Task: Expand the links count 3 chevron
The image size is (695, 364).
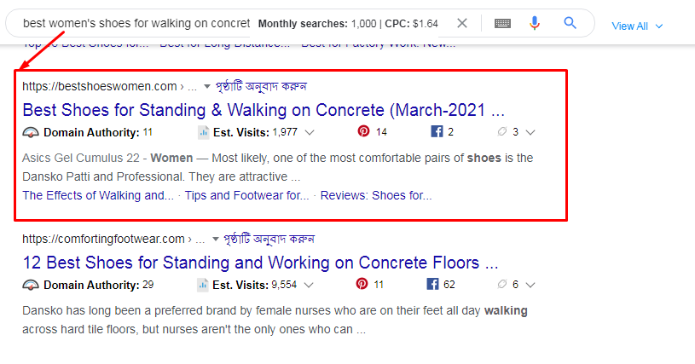Action: click(530, 132)
